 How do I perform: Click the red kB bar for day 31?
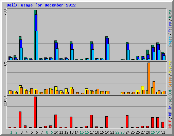(163, 125)
